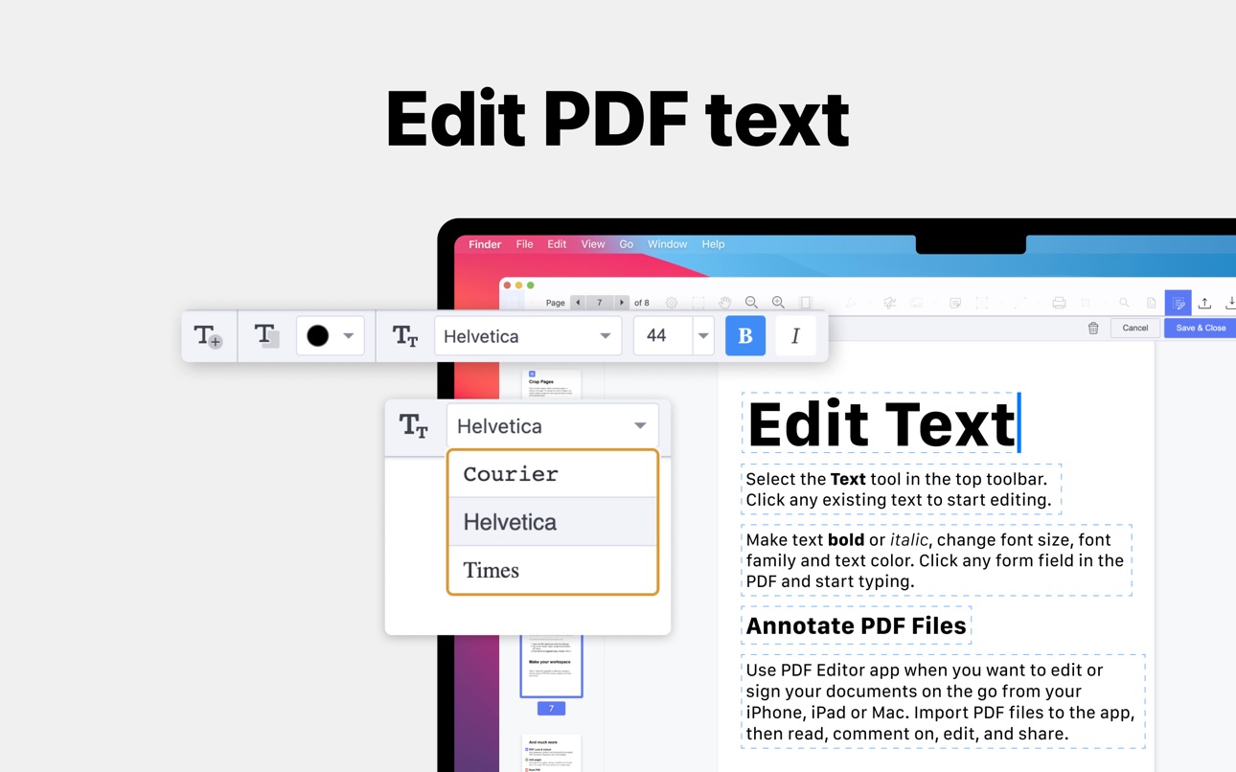Click the "Edit Text" heading text box

click(x=881, y=422)
